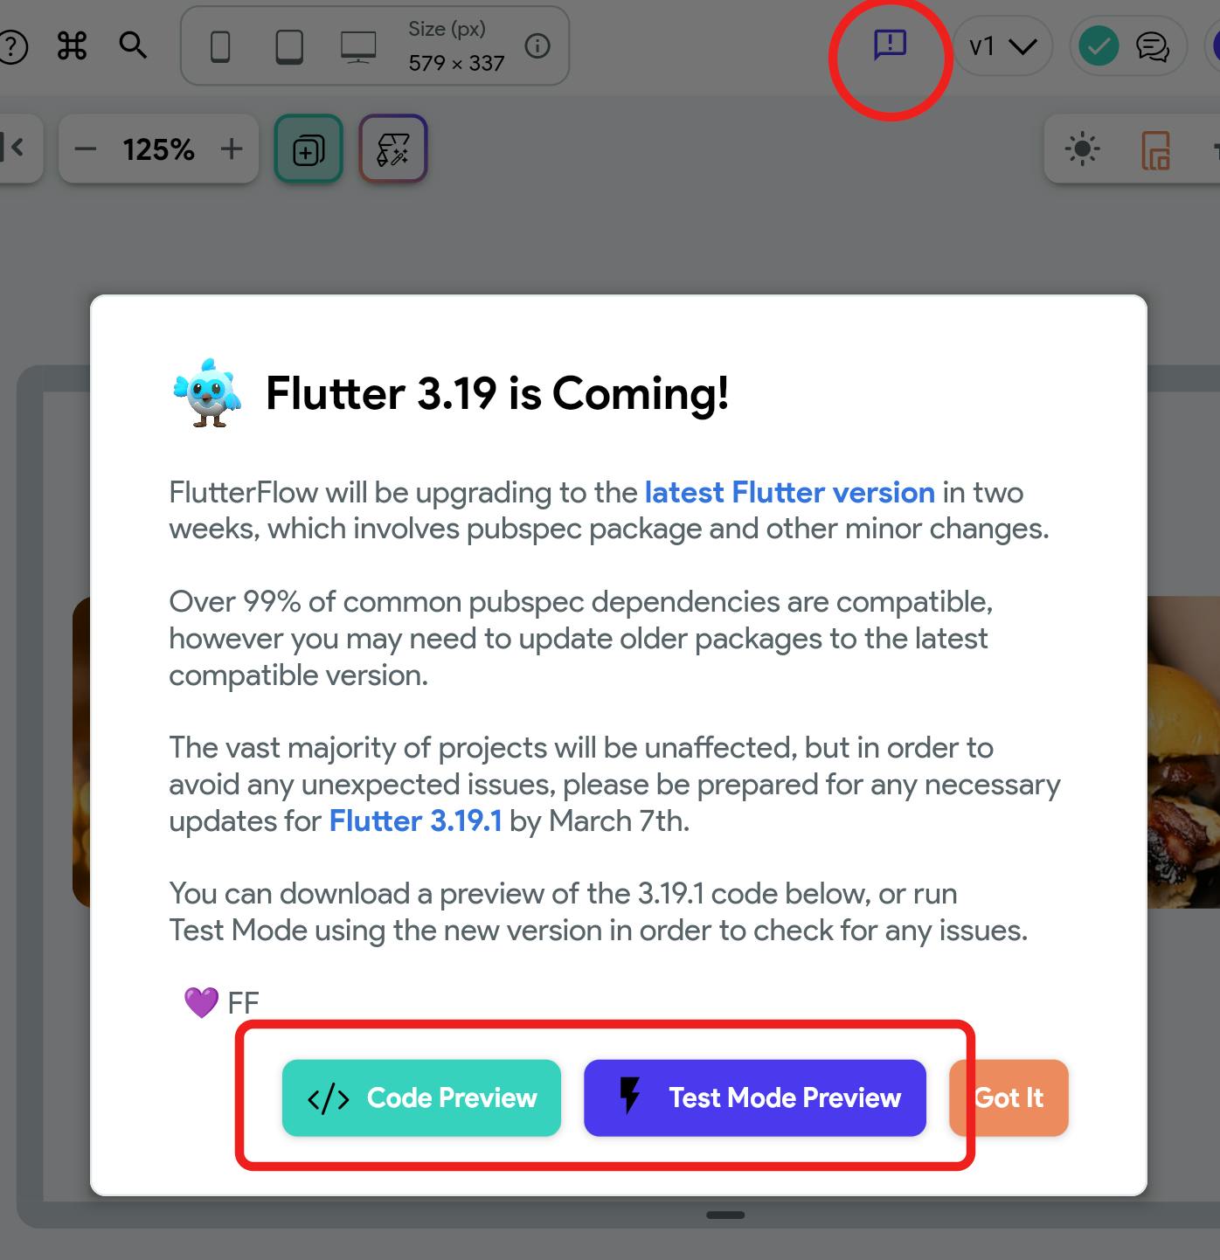Open the latest Flutter version link

click(x=790, y=493)
